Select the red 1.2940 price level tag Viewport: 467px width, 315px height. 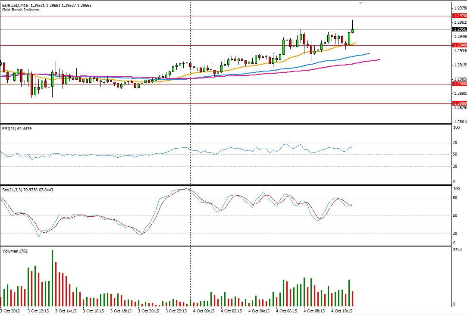(458, 45)
